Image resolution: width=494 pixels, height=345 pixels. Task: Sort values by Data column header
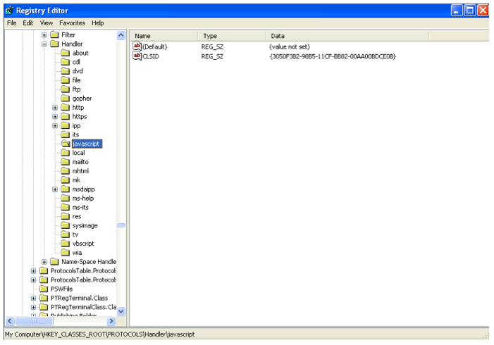(x=347, y=36)
